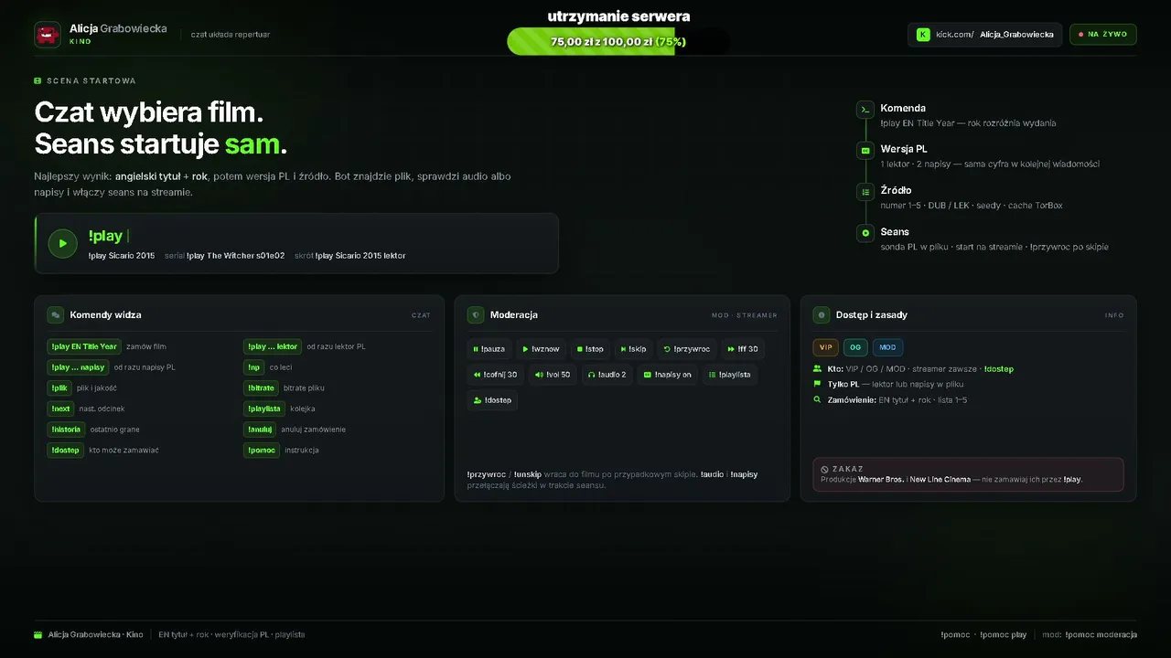Click the footer "!pomoc play" text

click(1003, 634)
